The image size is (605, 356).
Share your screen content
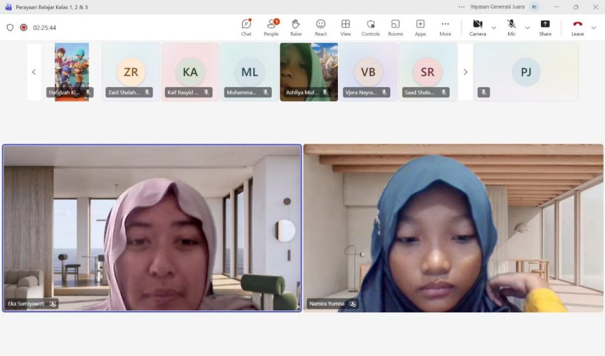tap(545, 27)
